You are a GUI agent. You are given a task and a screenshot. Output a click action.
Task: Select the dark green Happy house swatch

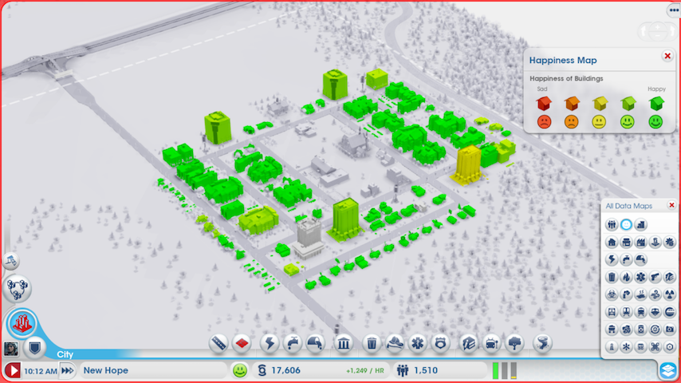click(x=656, y=104)
